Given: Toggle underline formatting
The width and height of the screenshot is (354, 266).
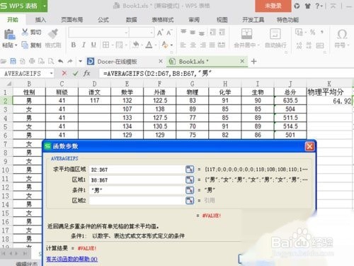Looking at the screenshot, I should 93,45.
